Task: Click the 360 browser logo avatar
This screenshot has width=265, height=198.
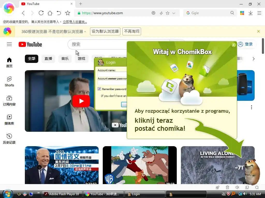Action: point(9,8)
